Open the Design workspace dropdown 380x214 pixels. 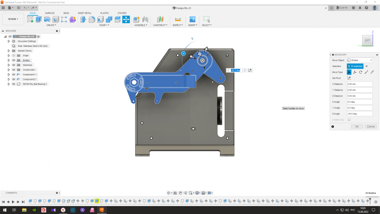click(13, 19)
